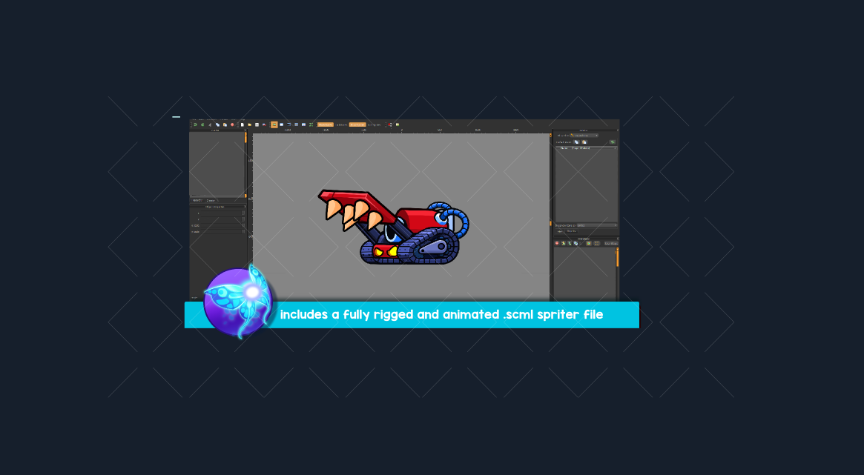The image size is (864, 475).
Task: Click the top toolbar paste clipboard icon
Action: [225, 124]
